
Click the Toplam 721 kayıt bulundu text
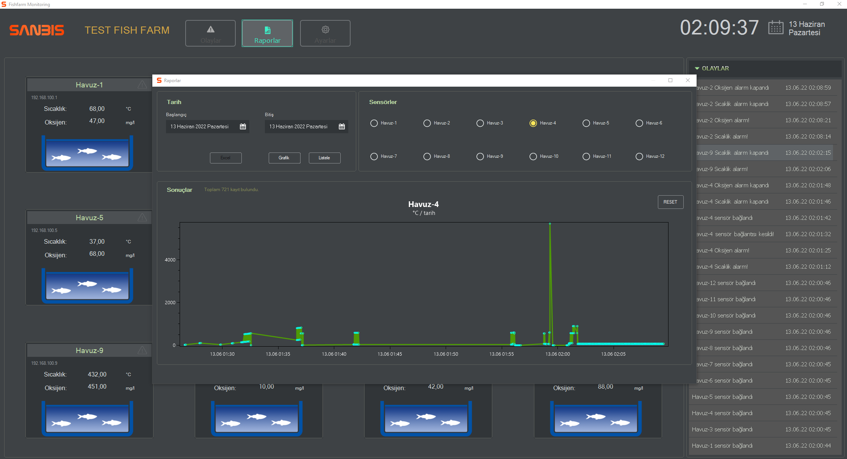point(231,190)
